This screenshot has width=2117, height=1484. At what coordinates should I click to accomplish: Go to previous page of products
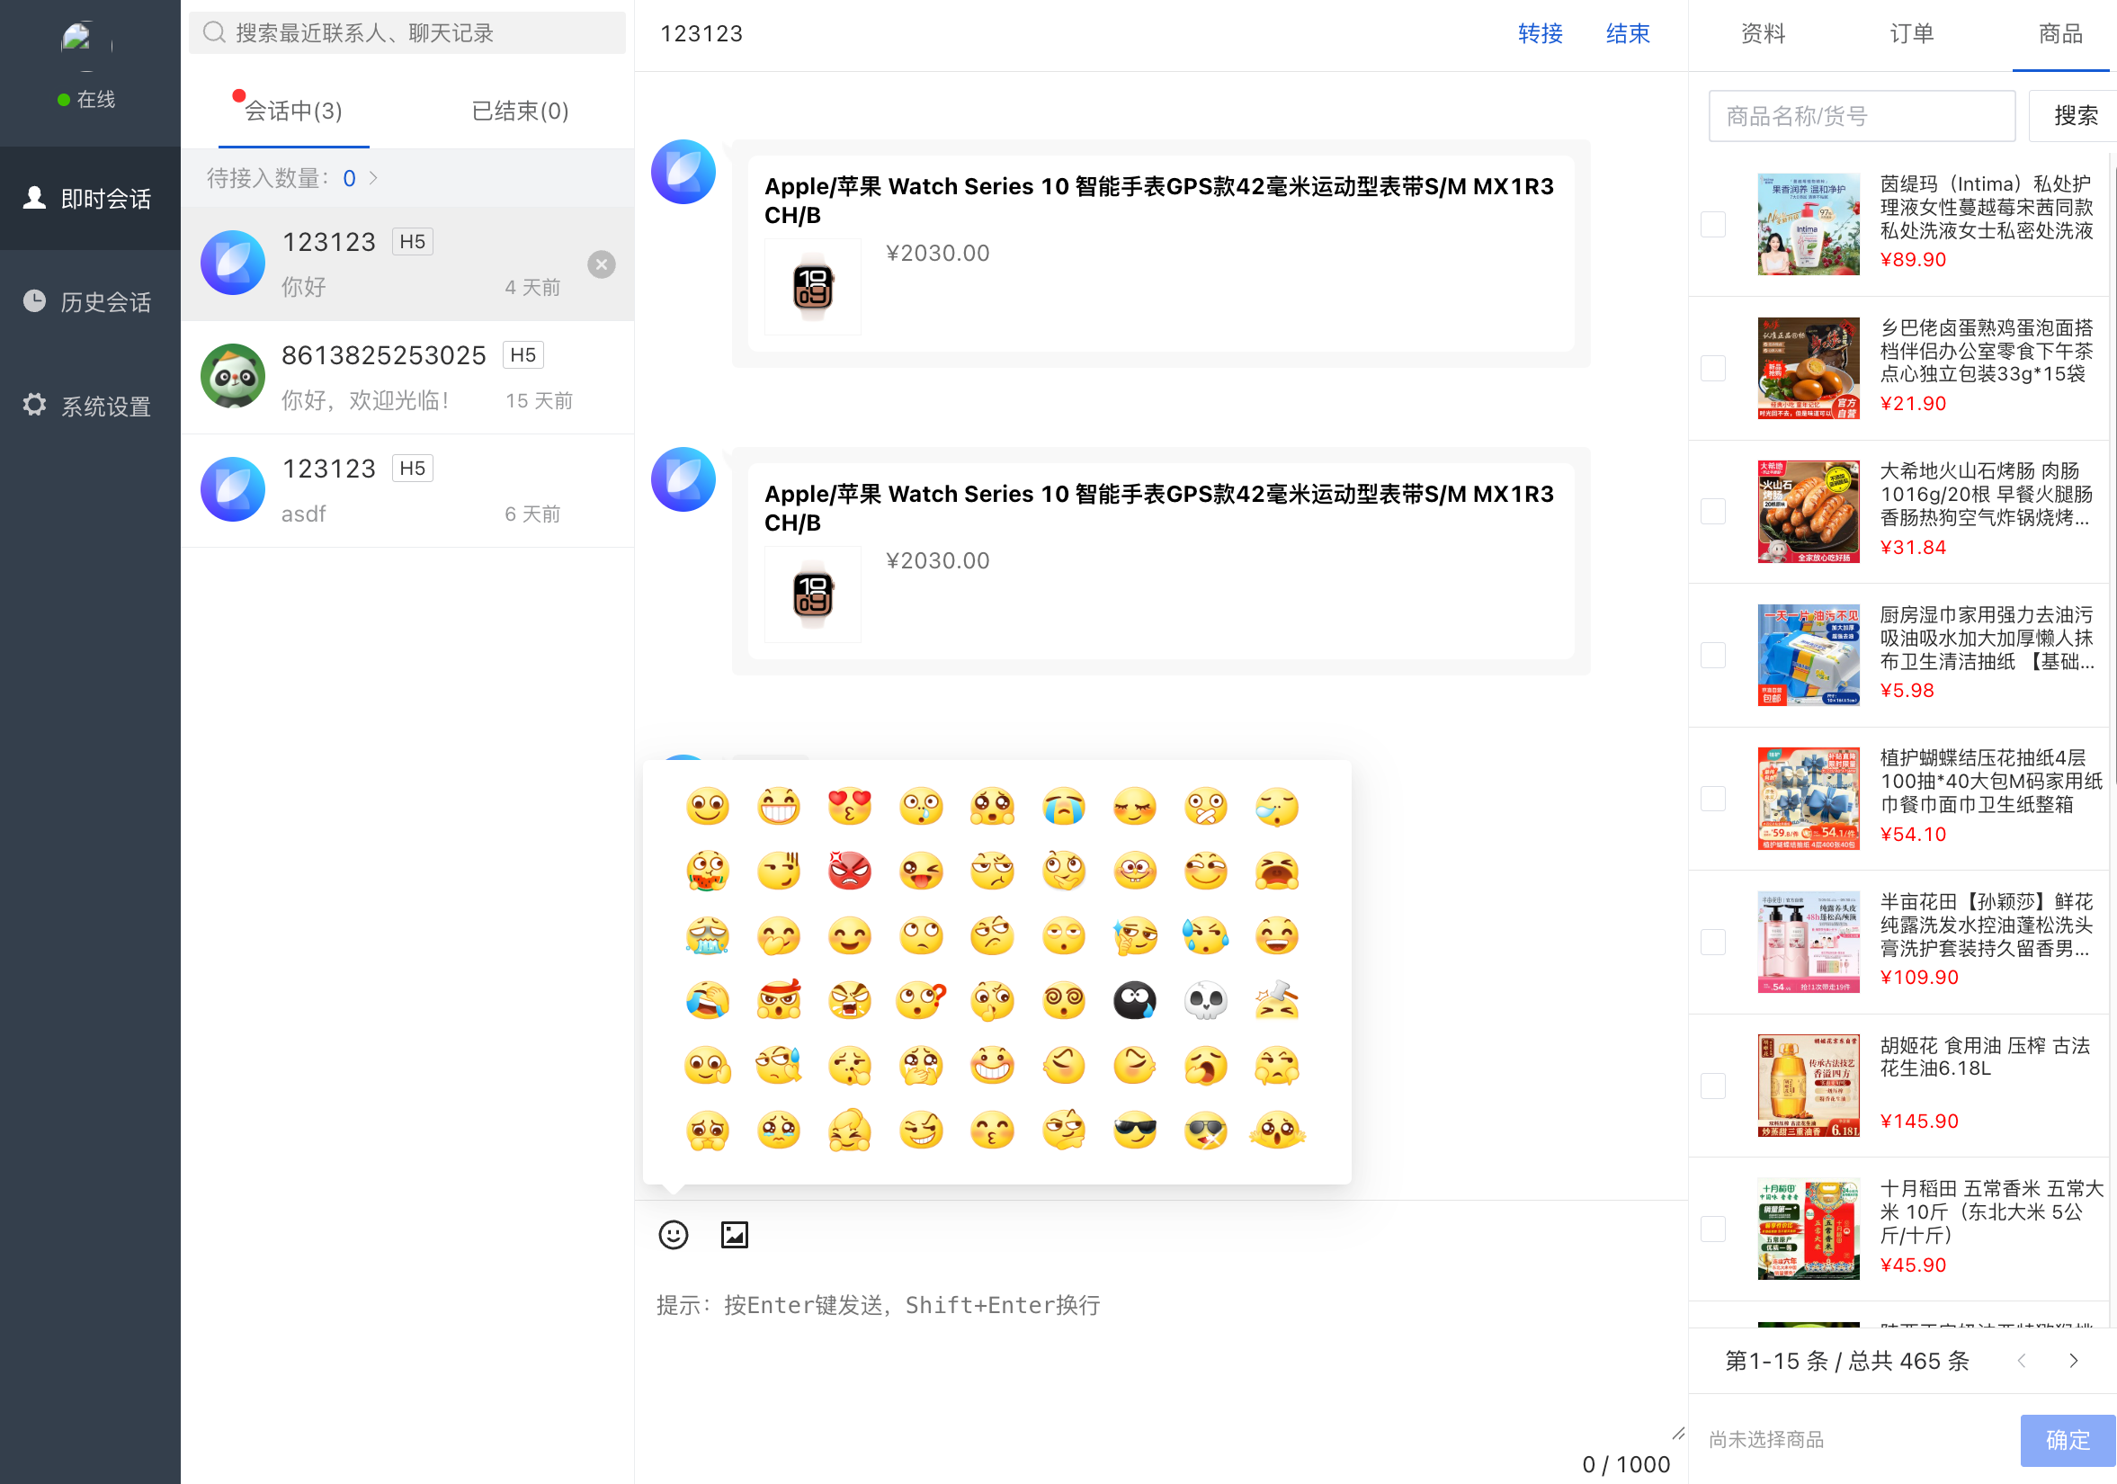2021,1361
